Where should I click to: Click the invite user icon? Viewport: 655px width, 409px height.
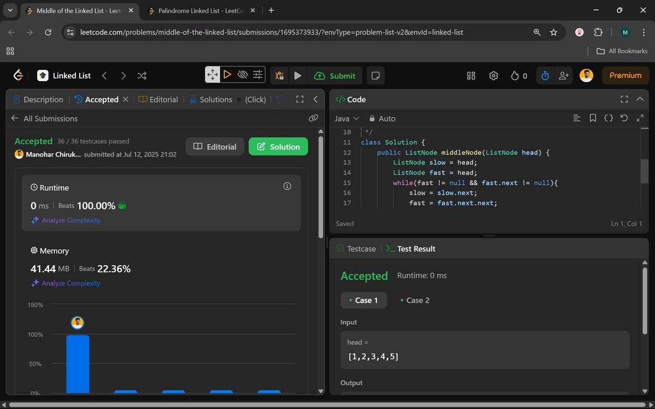click(564, 76)
